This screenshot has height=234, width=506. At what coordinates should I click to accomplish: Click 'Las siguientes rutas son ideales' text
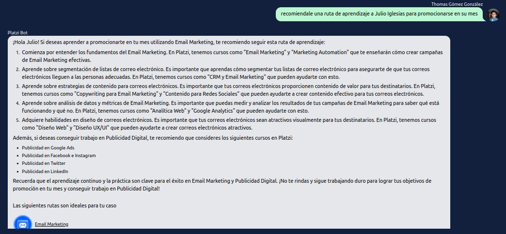click(x=64, y=205)
